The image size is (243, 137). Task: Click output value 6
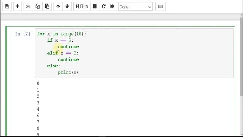pos(38,116)
